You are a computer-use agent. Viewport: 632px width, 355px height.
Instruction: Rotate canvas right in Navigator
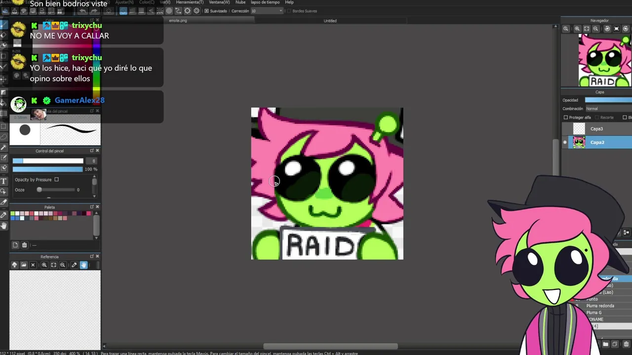click(626, 29)
